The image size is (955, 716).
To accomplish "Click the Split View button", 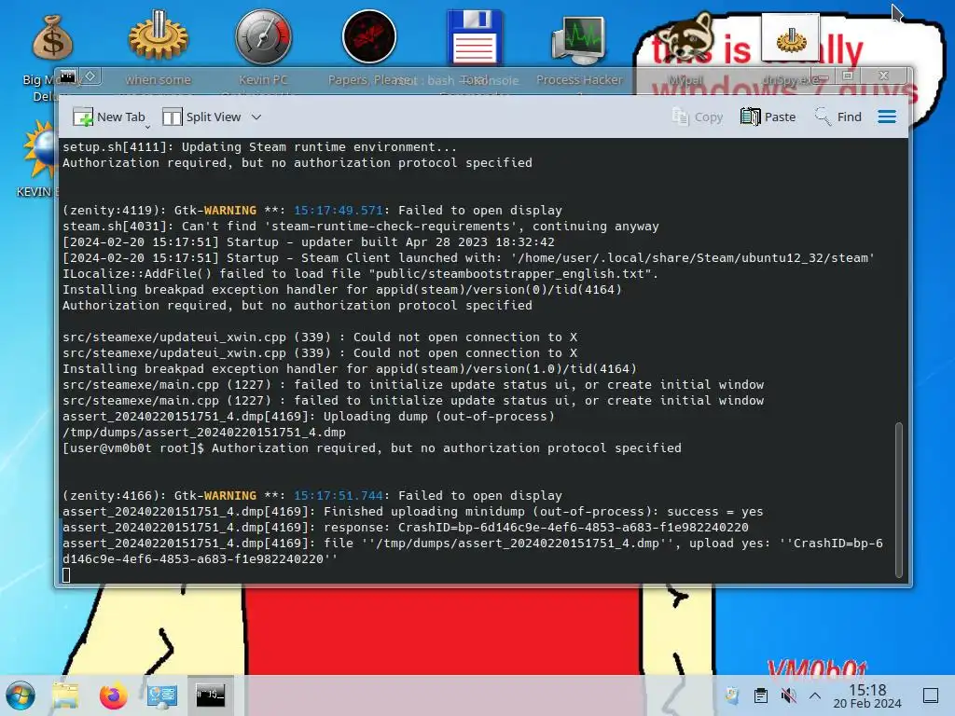I will coord(202,117).
